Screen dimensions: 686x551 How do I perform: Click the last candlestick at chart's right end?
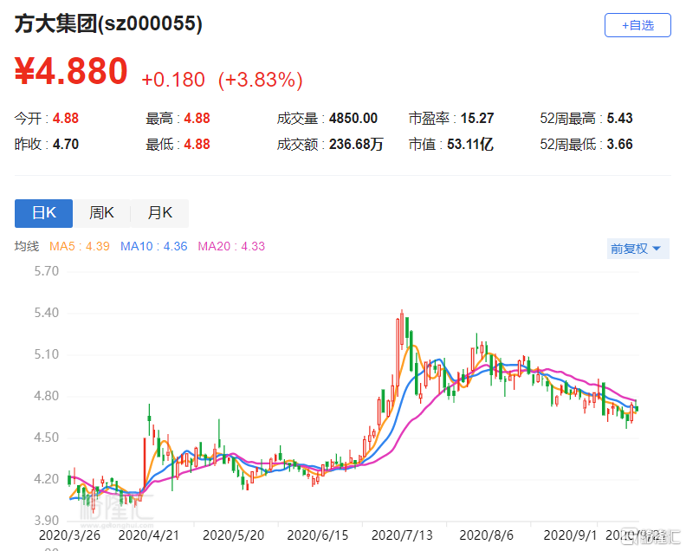click(x=636, y=407)
